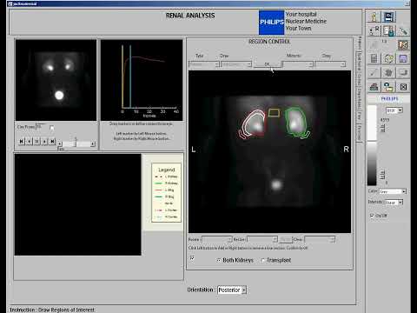Select the Both Kidneys radio button
This screenshot has width=417, height=313.
click(219, 260)
